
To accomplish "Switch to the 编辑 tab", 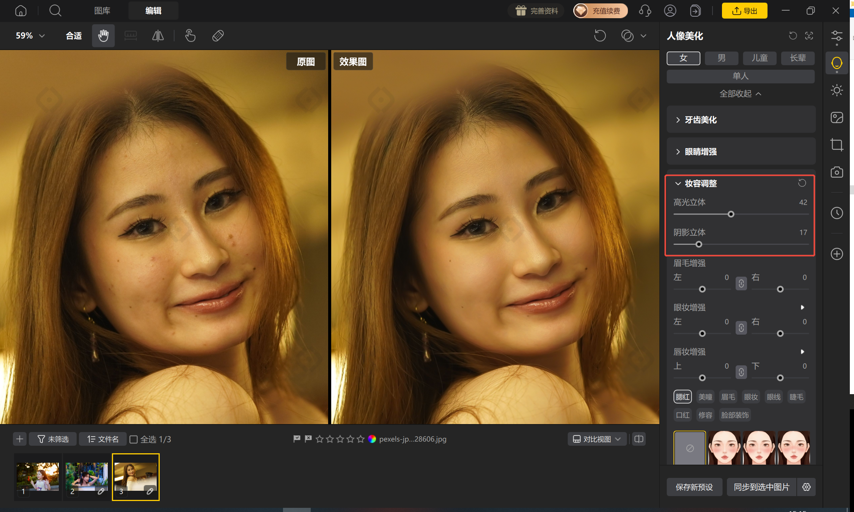I will pos(153,11).
